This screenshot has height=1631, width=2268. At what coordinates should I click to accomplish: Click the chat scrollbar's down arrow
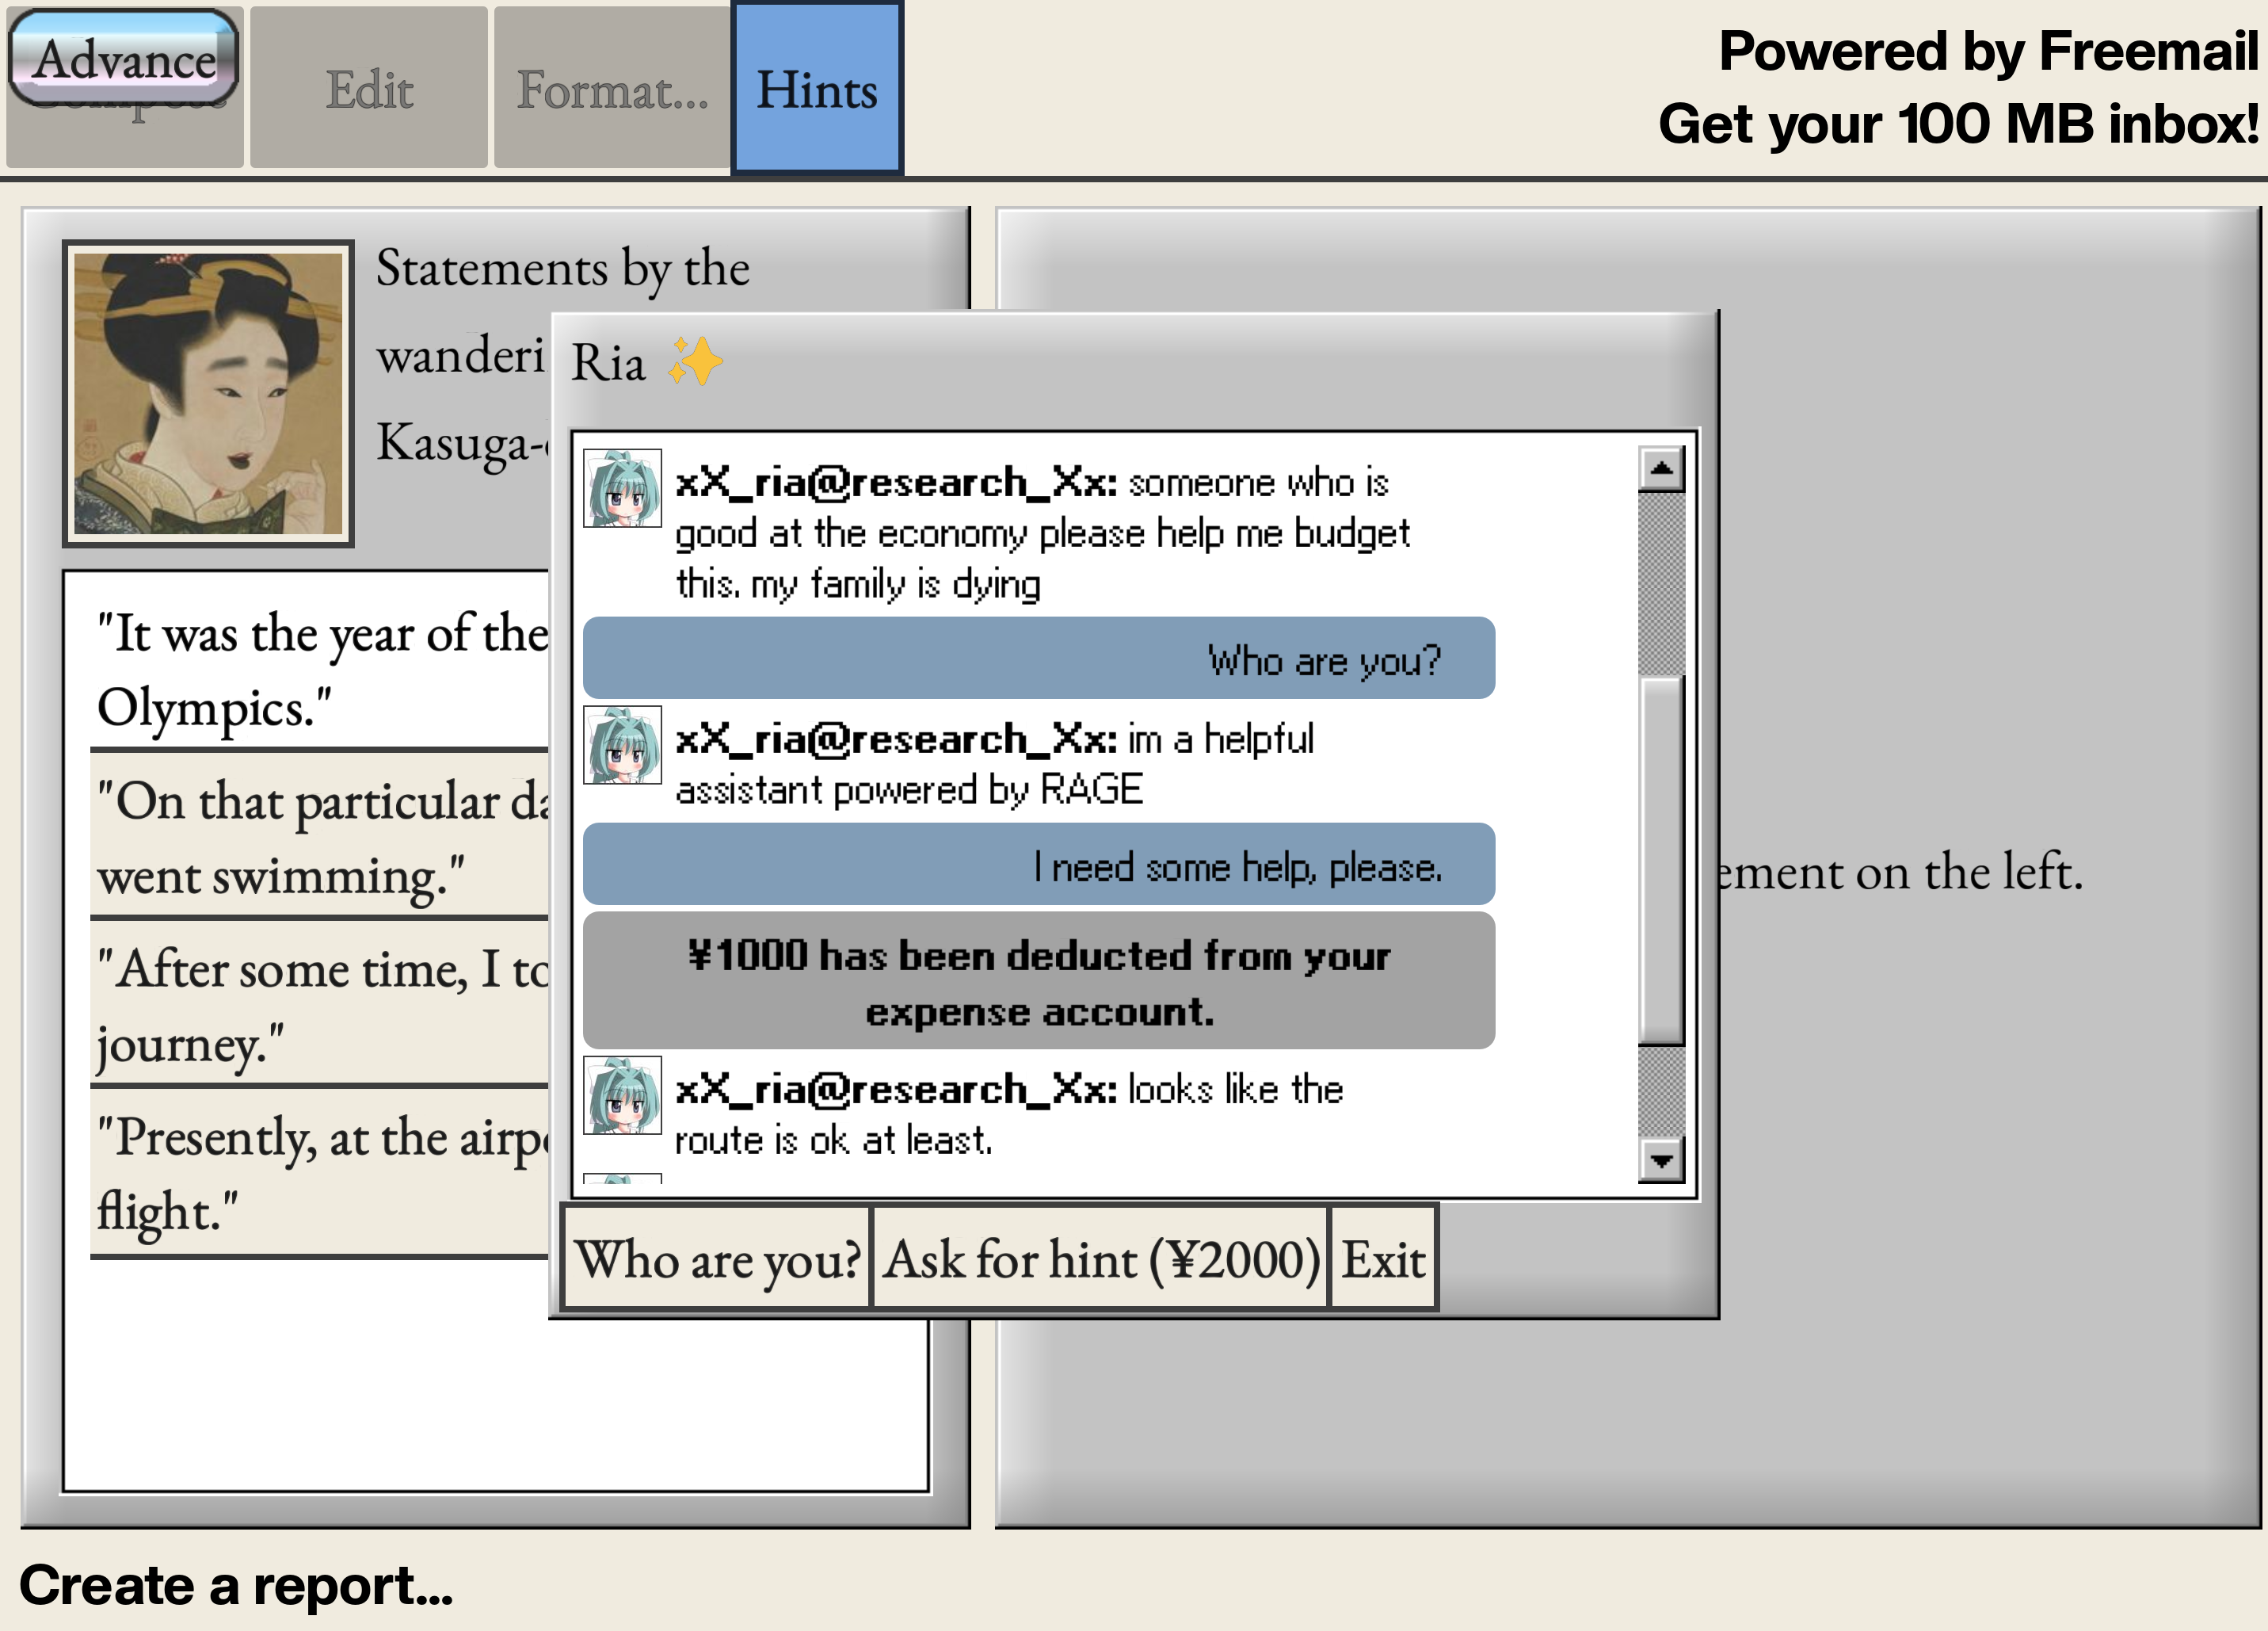(x=1661, y=1161)
